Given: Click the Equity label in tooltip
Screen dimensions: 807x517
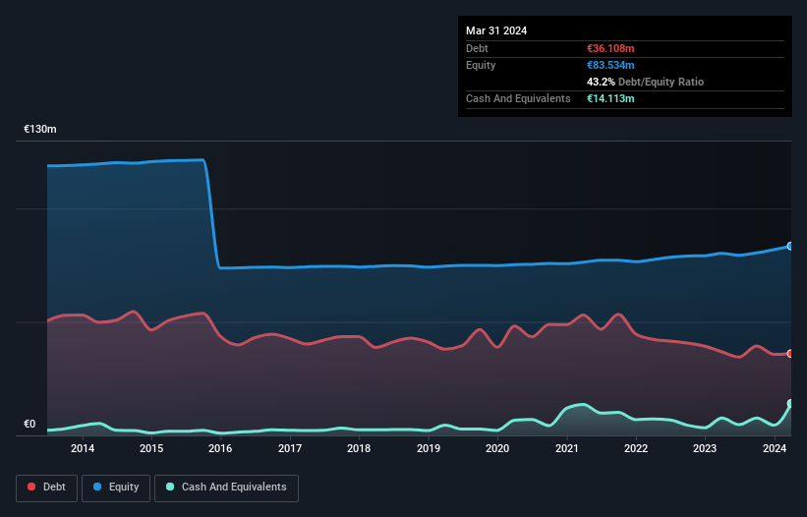Looking at the screenshot, I should (481, 65).
